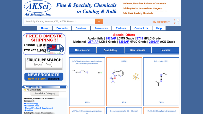Image resolution: width=203 pixels, height=114 pixels.
Task: Open the Resources menu
Action: [x=101, y=28]
